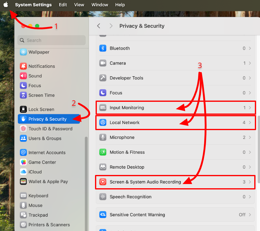The height and width of the screenshot is (231, 260).
Task: Open the Apple menu
Action: tap(6, 5)
